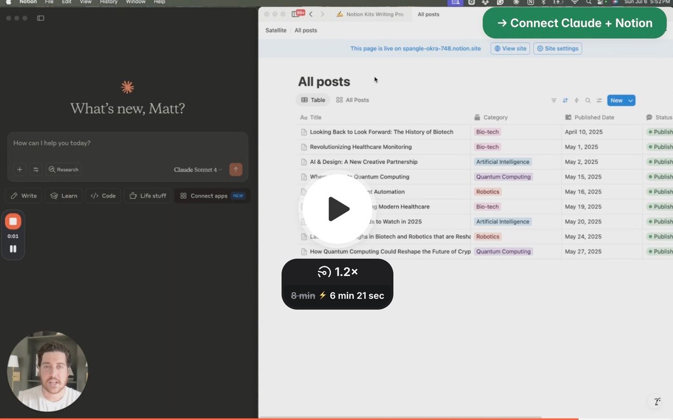This screenshot has width=673, height=420.
Task: Send the prompt with the orange arrow button
Action: point(235,169)
